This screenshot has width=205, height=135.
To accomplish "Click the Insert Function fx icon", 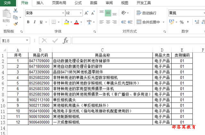I will 65,41.
